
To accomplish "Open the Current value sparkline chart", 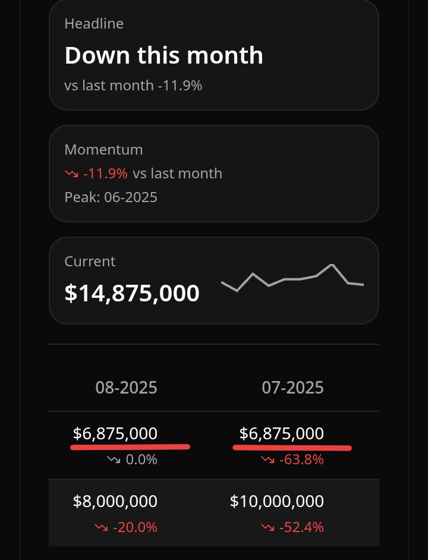I will coord(292,279).
